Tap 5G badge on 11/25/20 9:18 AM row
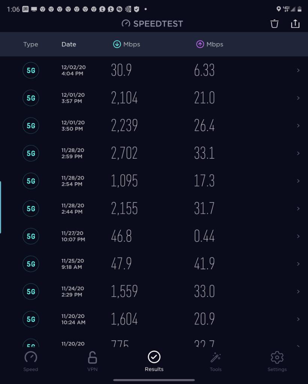 (31, 264)
